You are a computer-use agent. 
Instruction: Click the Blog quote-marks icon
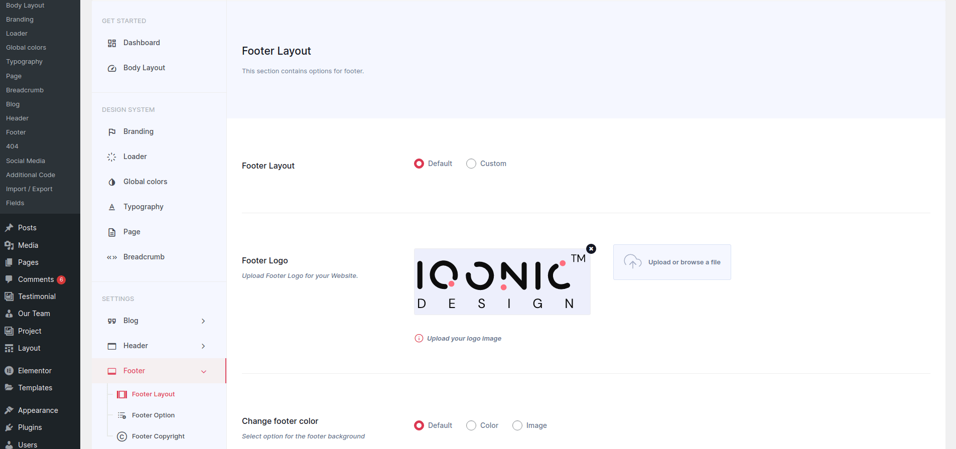coord(112,321)
